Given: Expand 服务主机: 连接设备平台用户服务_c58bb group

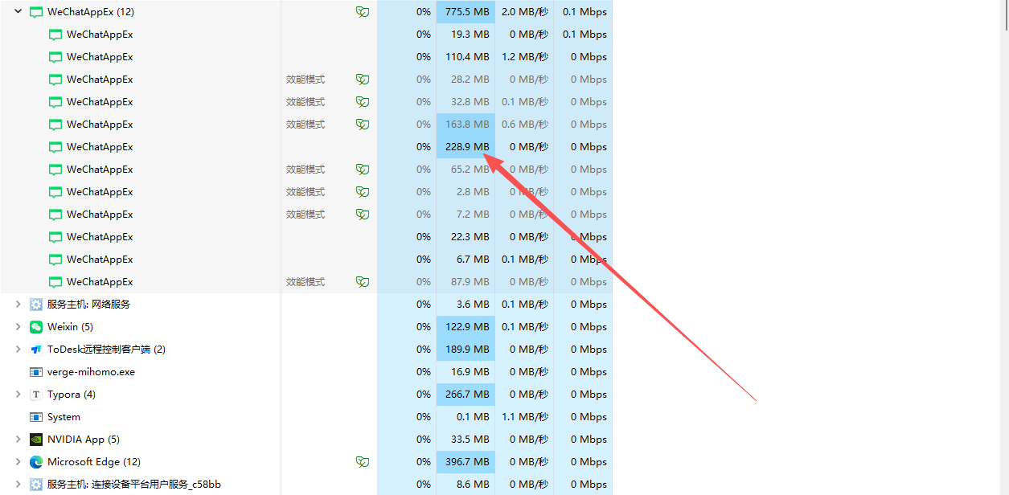Looking at the screenshot, I should pos(18,485).
